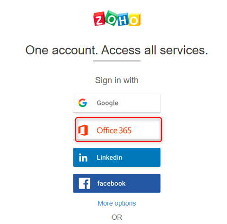The image size is (227, 224).
Task: Open the More options link
Action: (117, 203)
